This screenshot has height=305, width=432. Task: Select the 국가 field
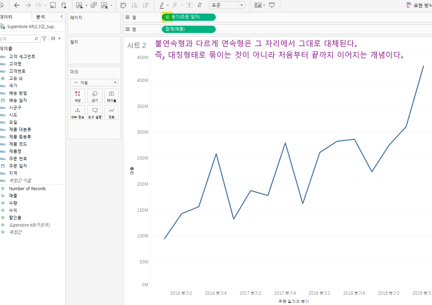pos(13,86)
